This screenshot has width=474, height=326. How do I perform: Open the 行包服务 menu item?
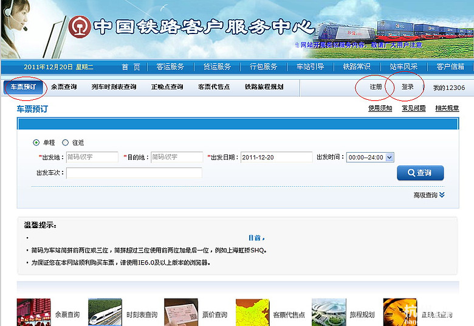pyautogui.click(x=264, y=66)
